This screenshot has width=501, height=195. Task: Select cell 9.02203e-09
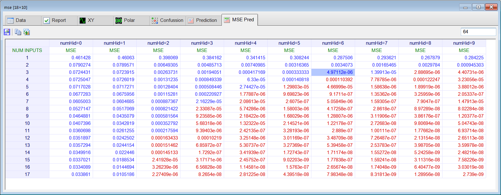point(289,160)
